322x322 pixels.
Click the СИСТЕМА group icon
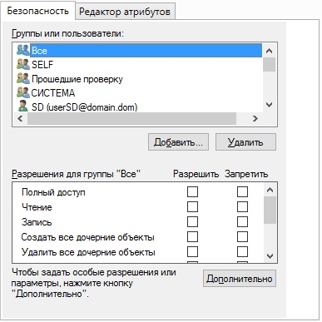click(x=23, y=92)
